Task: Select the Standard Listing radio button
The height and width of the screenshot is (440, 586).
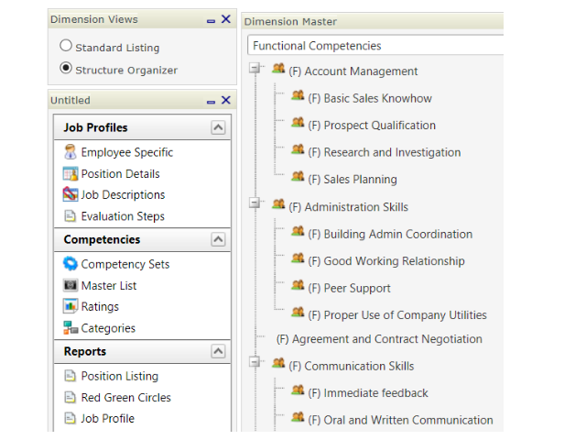Action: [66, 46]
